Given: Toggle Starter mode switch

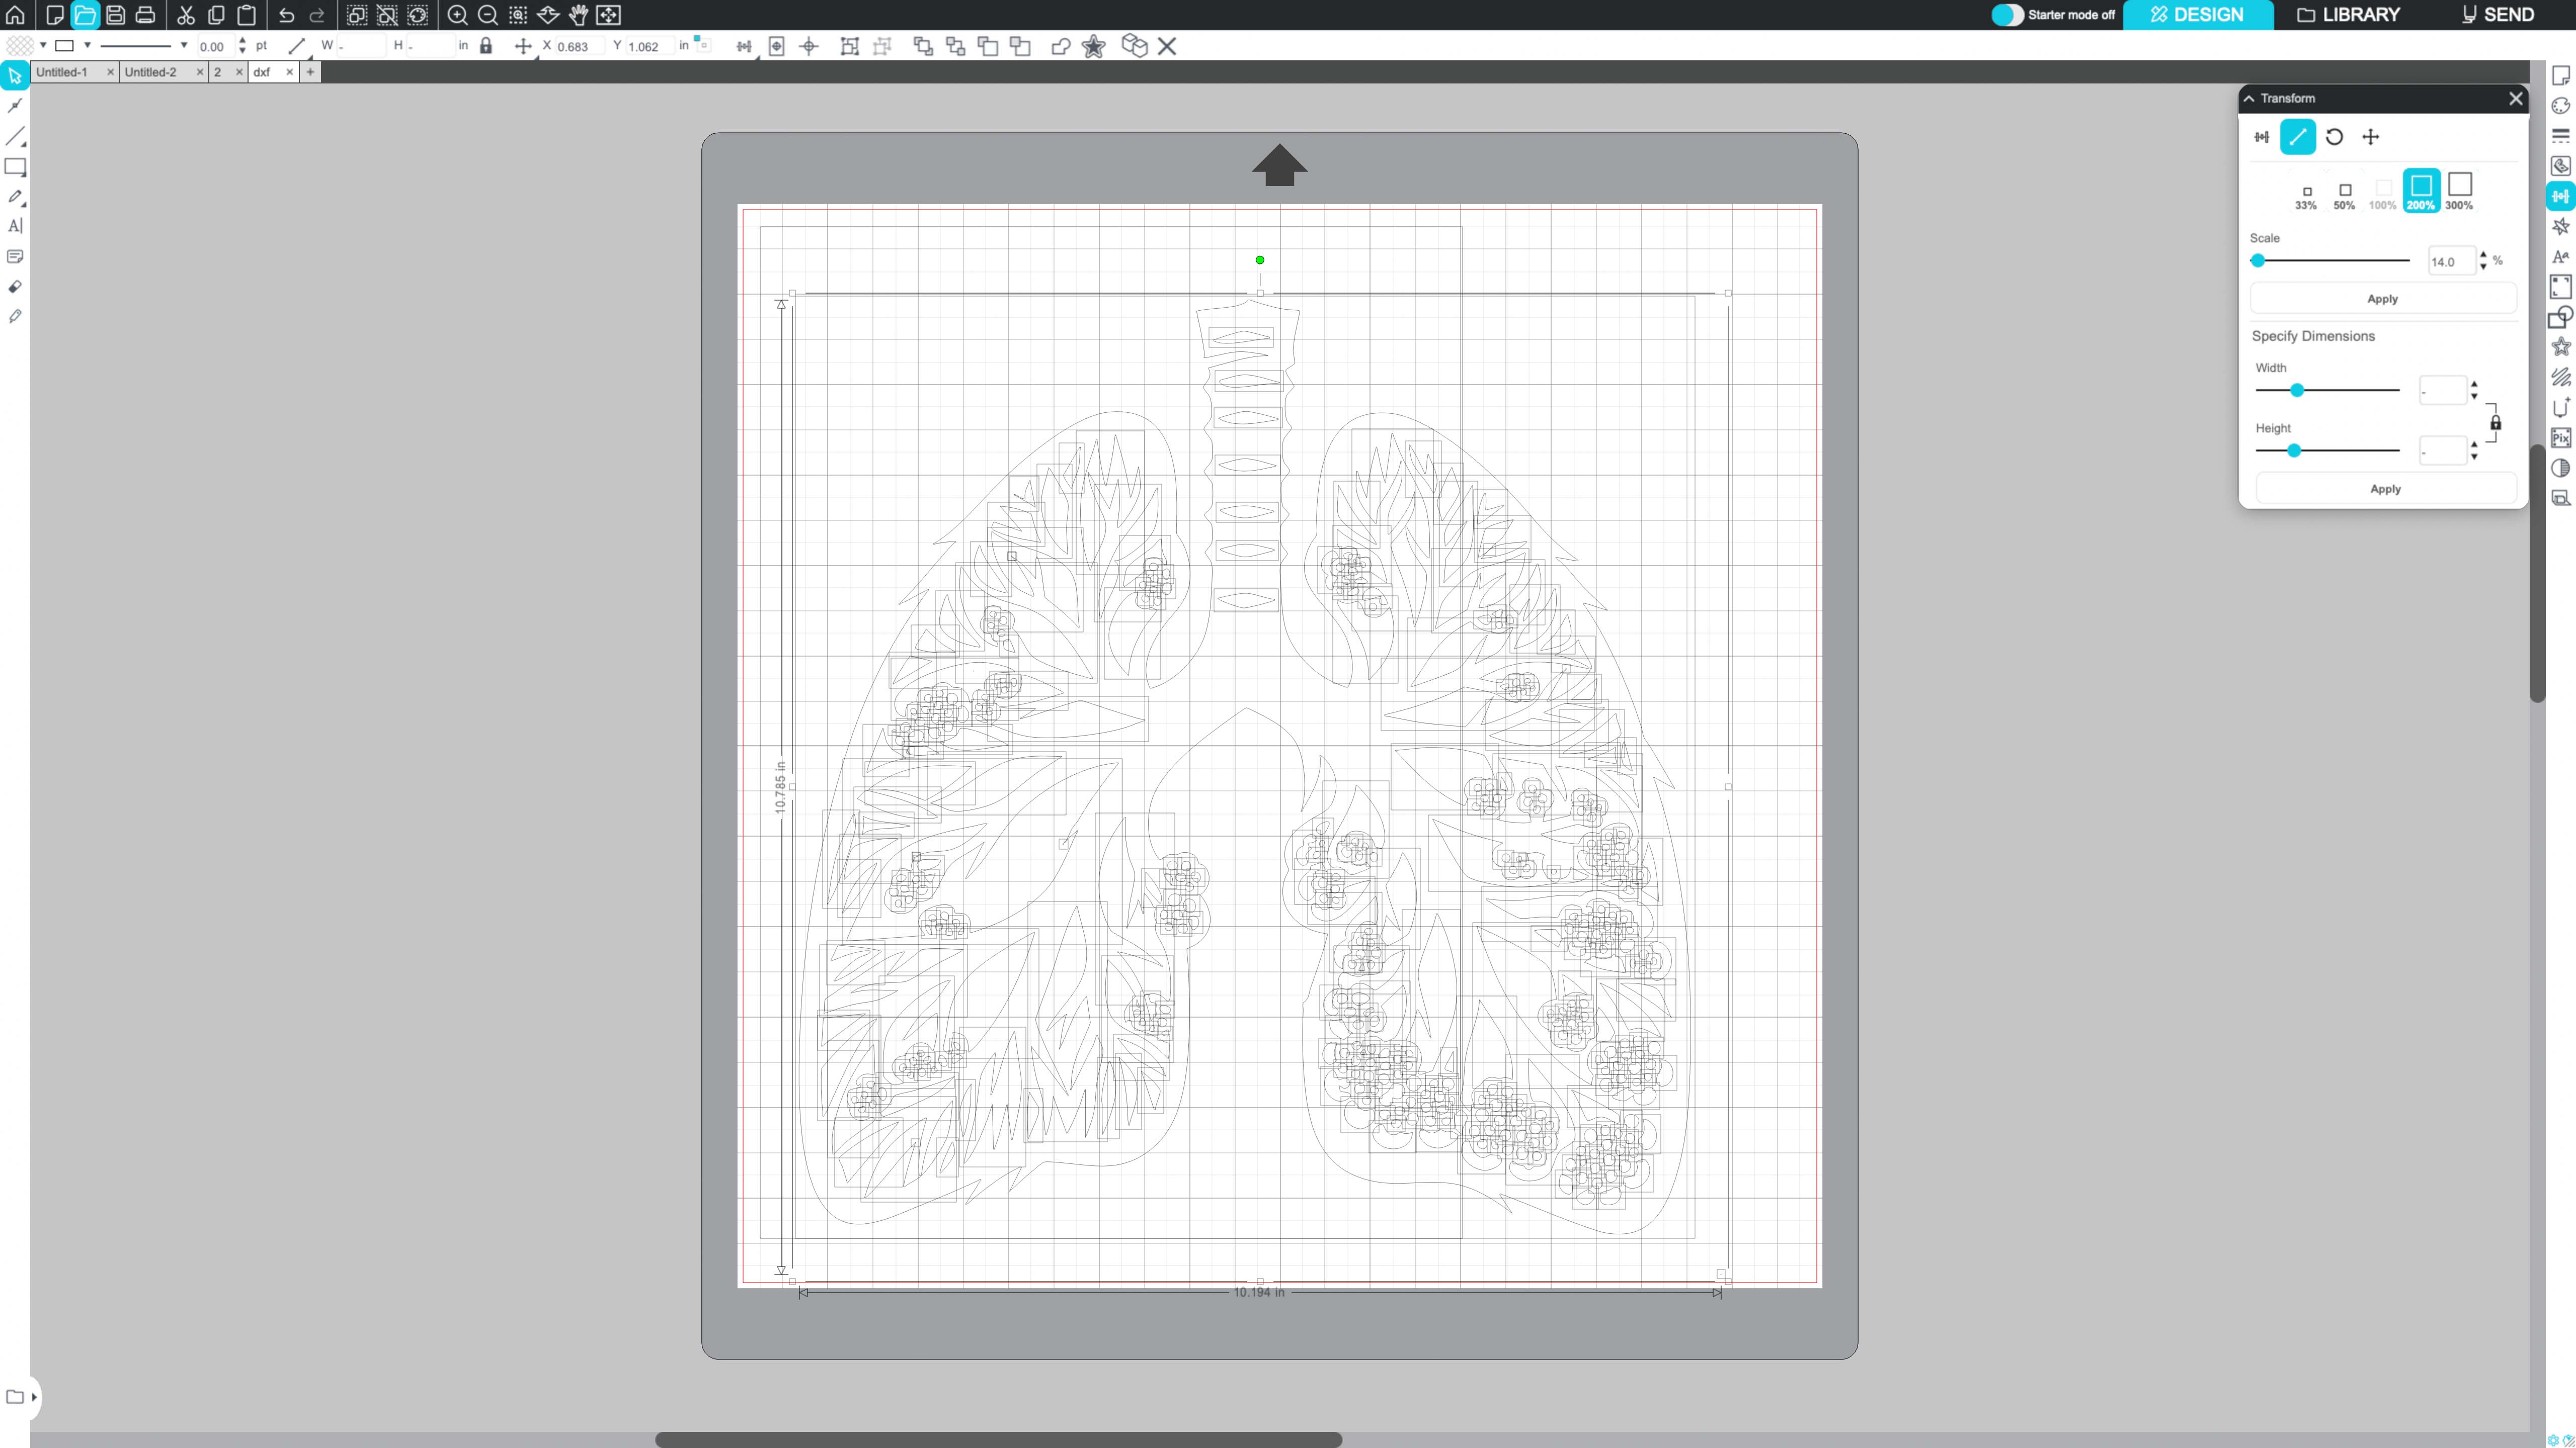Looking at the screenshot, I should tap(2007, 15).
